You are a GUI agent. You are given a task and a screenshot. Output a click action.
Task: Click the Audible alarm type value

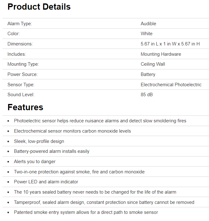pos(148,24)
